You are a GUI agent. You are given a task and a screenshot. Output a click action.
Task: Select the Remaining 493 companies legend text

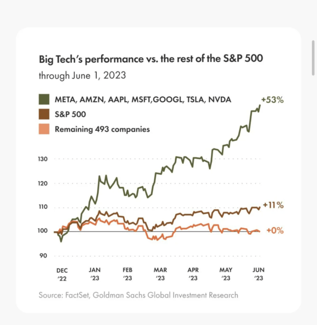102,129
